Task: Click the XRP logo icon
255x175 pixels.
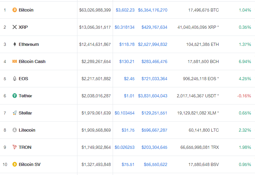Action: 15,27
